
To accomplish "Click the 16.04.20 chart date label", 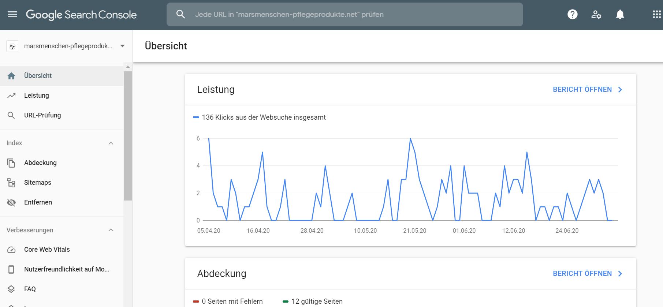I will click(258, 231).
